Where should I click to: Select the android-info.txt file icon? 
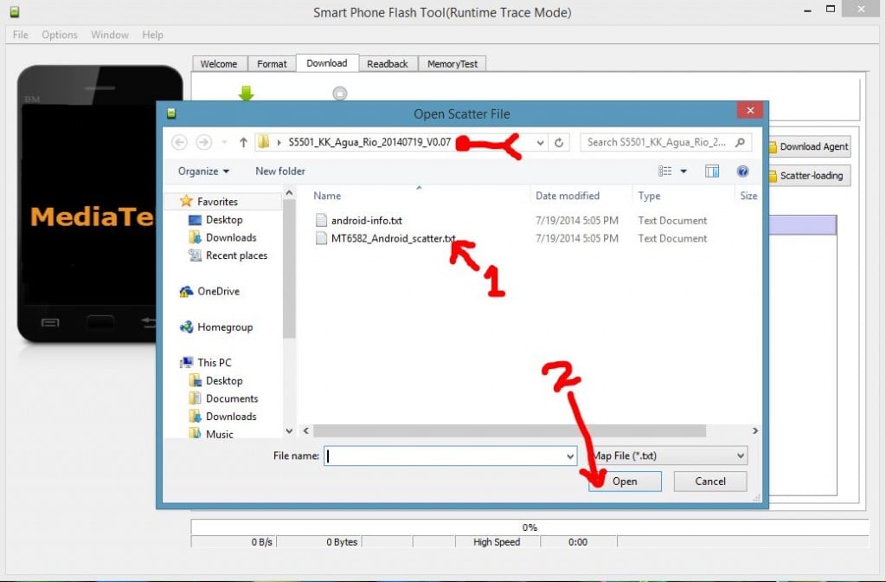(321, 220)
